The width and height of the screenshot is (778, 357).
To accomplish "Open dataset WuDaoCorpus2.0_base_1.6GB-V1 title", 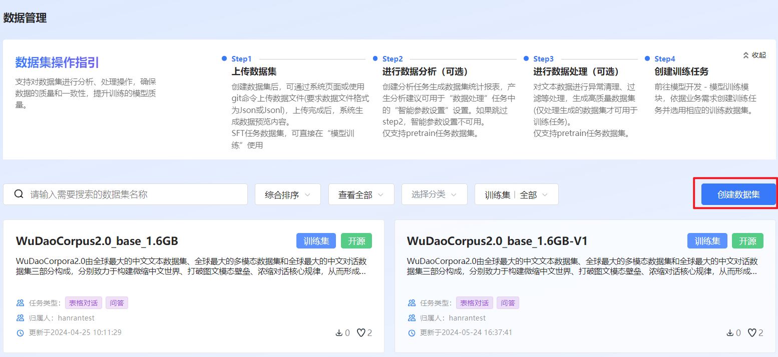I will pyautogui.click(x=497, y=241).
